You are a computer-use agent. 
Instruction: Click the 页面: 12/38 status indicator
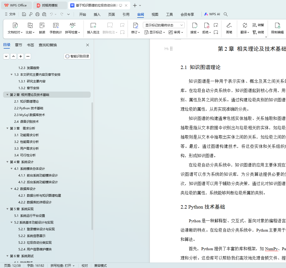pos(12,266)
